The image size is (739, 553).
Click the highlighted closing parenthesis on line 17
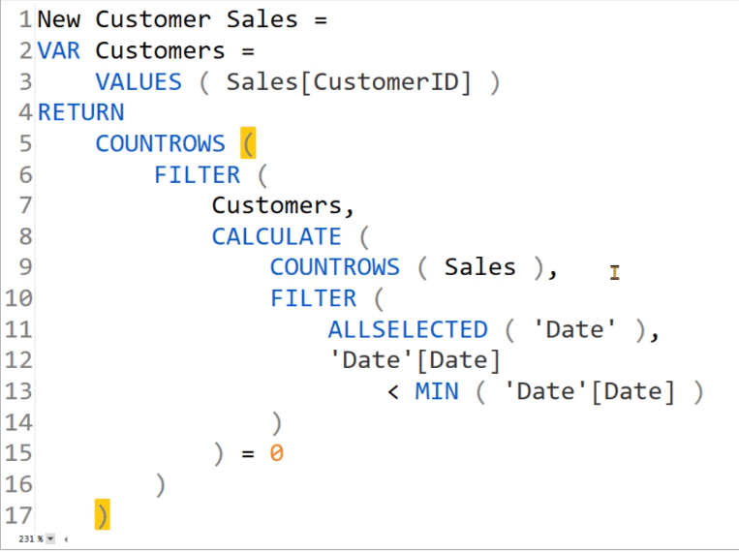tap(103, 515)
